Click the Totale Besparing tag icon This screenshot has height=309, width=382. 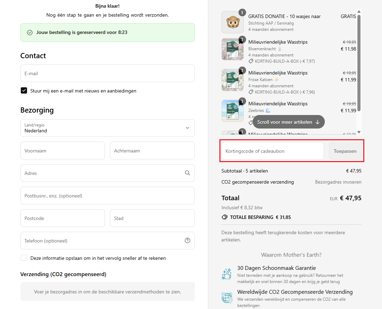[x=225, y=217]
